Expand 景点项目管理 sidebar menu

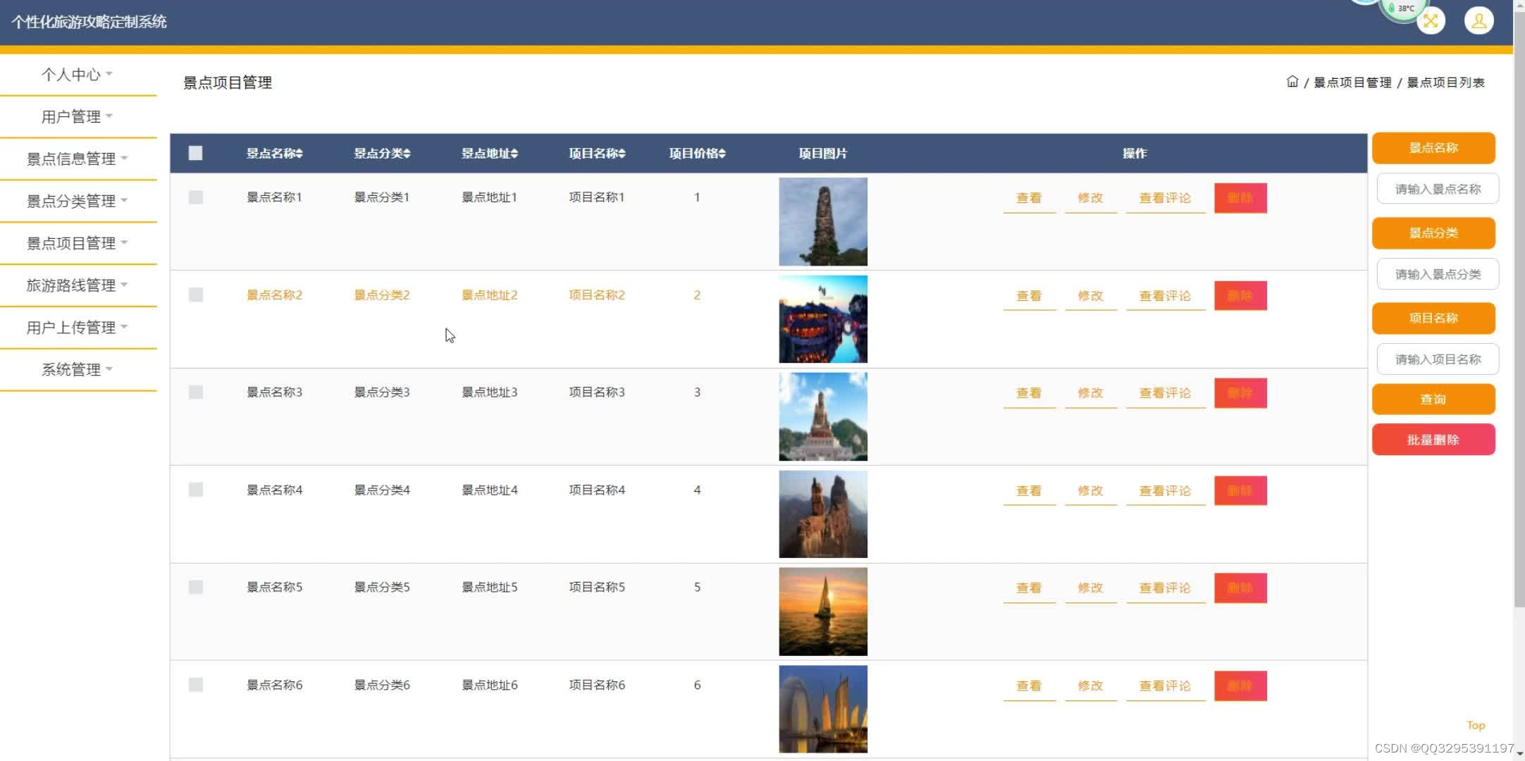point(78,244)
